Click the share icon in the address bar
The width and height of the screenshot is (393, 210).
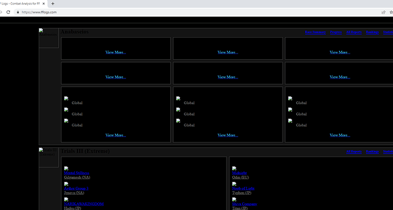[x=383, y=12]
